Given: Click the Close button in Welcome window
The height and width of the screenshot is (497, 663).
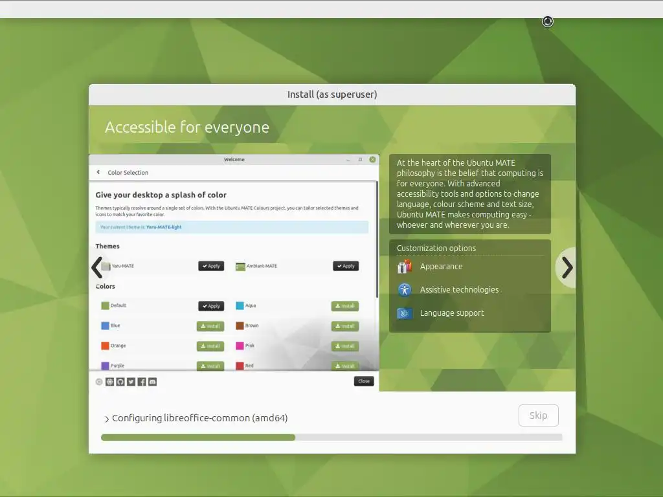Looking at the screenshot, I should click(x=364, y=381).
